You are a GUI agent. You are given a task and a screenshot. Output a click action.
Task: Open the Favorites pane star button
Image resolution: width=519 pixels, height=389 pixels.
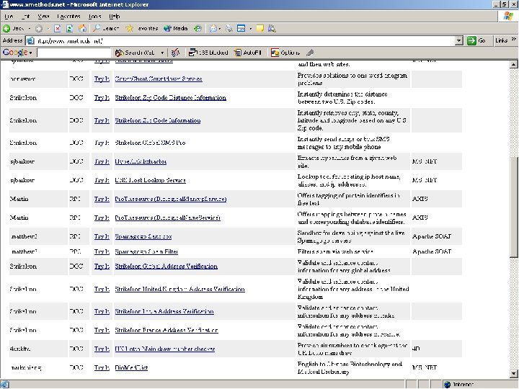(x=142, y=28)
